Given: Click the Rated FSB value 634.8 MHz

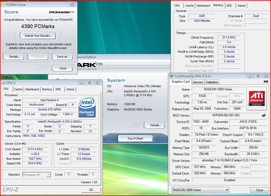Looking at the screenshot, I should 35,163.
